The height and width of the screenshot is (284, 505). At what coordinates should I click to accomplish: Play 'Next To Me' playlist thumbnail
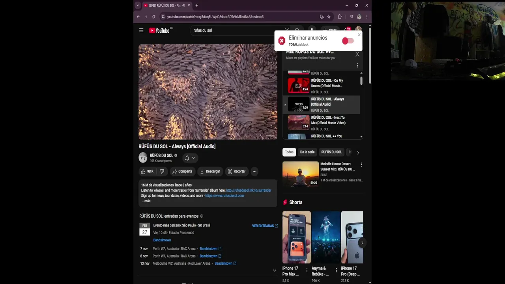click(299, 122)
